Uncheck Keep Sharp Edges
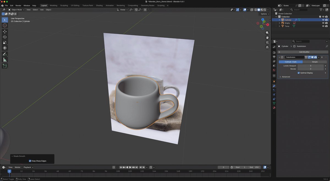 [30, 161]
